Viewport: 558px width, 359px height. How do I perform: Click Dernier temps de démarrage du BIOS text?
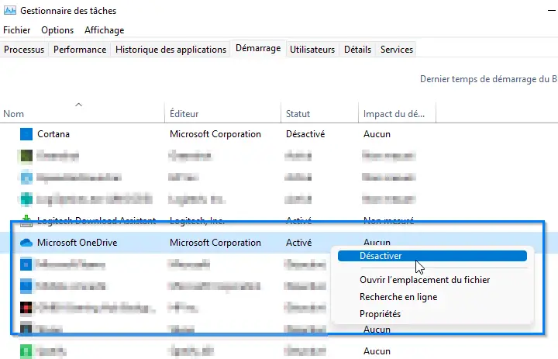(488, 79)
